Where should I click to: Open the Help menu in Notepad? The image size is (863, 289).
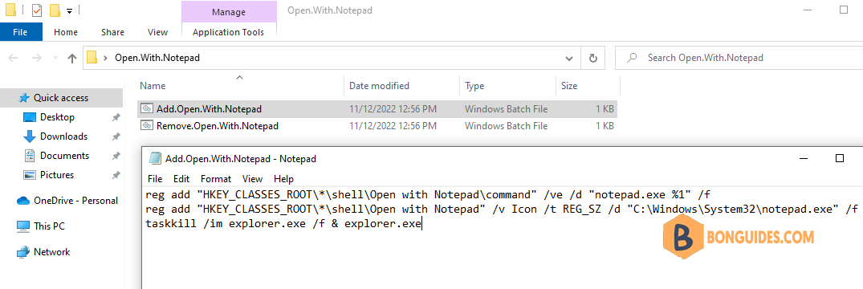coord(284,179)
